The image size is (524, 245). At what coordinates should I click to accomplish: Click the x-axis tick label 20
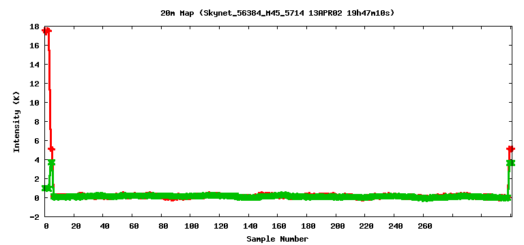click(x=76, y=227)
